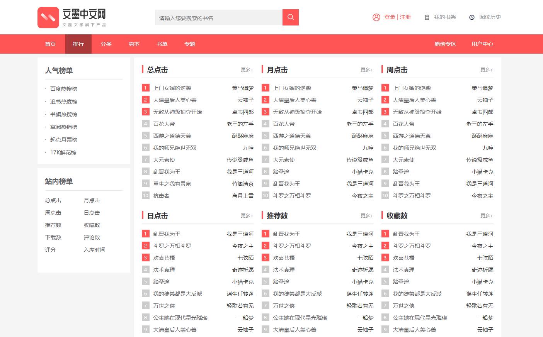This screenshot has height=337, width=543.
Task: Open 百度热搜榜 in the sidebar
Action: pyautogui.click(x=64, y=89)
